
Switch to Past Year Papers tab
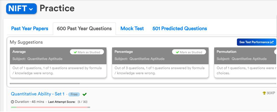(x=30, y=29)
